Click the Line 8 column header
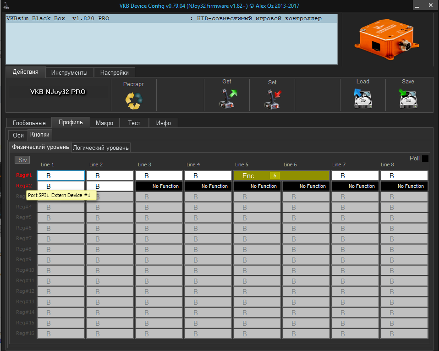This screenshot has width=439, height=351. 387,165
